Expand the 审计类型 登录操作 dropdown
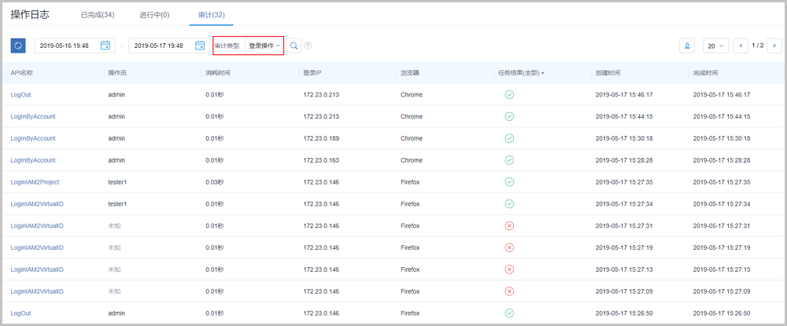The height and width of the screenshot is (326, 787). point(264,46)
